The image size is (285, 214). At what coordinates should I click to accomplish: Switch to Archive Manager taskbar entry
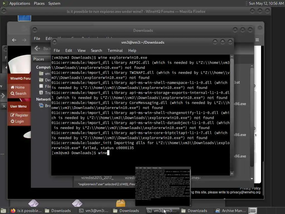pyautogui.click(x=231, y=211)
